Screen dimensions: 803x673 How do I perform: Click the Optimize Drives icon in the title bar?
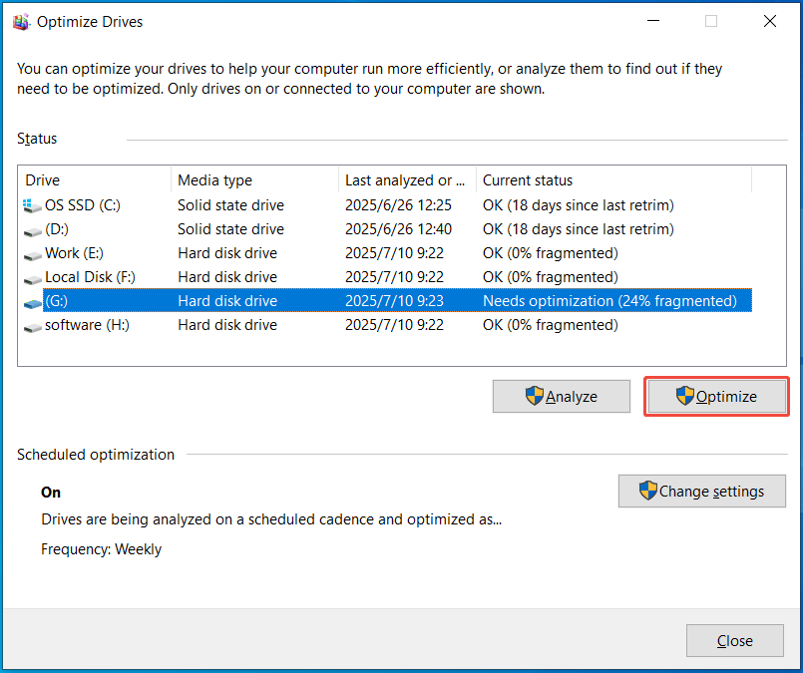pos(21,20)
